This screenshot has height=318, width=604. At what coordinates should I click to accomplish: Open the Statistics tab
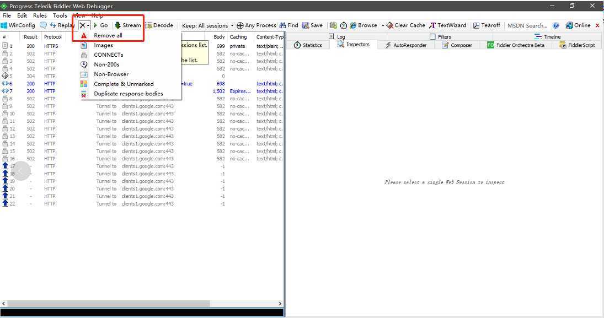(x=308, y=45)
